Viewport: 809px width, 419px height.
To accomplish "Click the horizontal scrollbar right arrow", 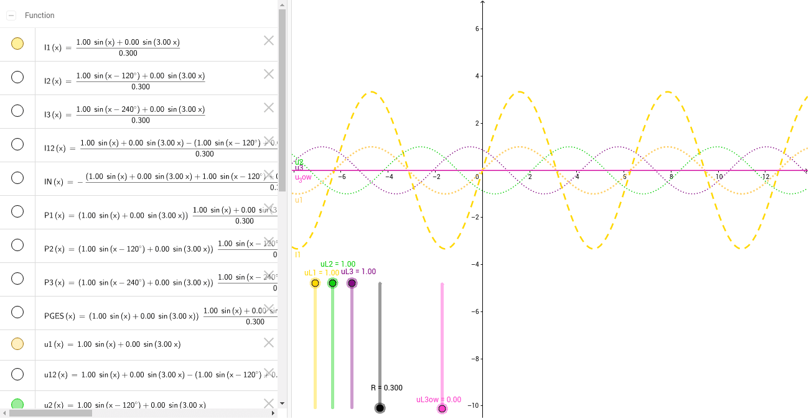I will (273, 413).
